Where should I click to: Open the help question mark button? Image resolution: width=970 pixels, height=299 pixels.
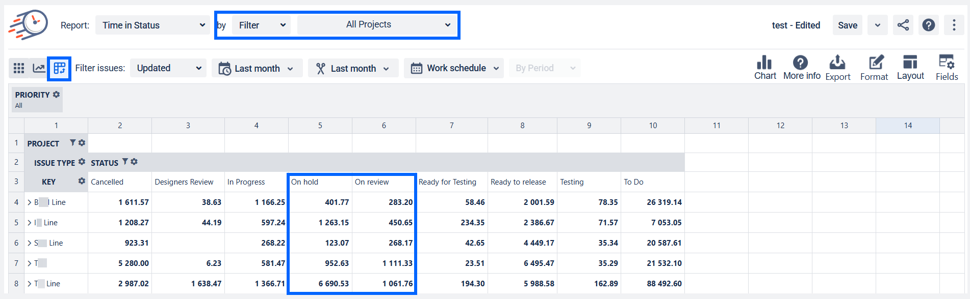click(x=928, y=25)
